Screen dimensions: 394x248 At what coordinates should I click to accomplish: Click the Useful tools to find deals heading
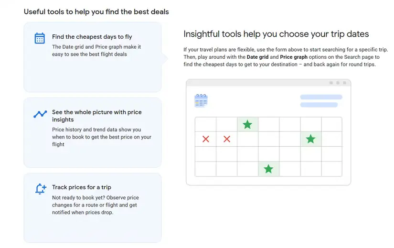click(x=96, y=11)
